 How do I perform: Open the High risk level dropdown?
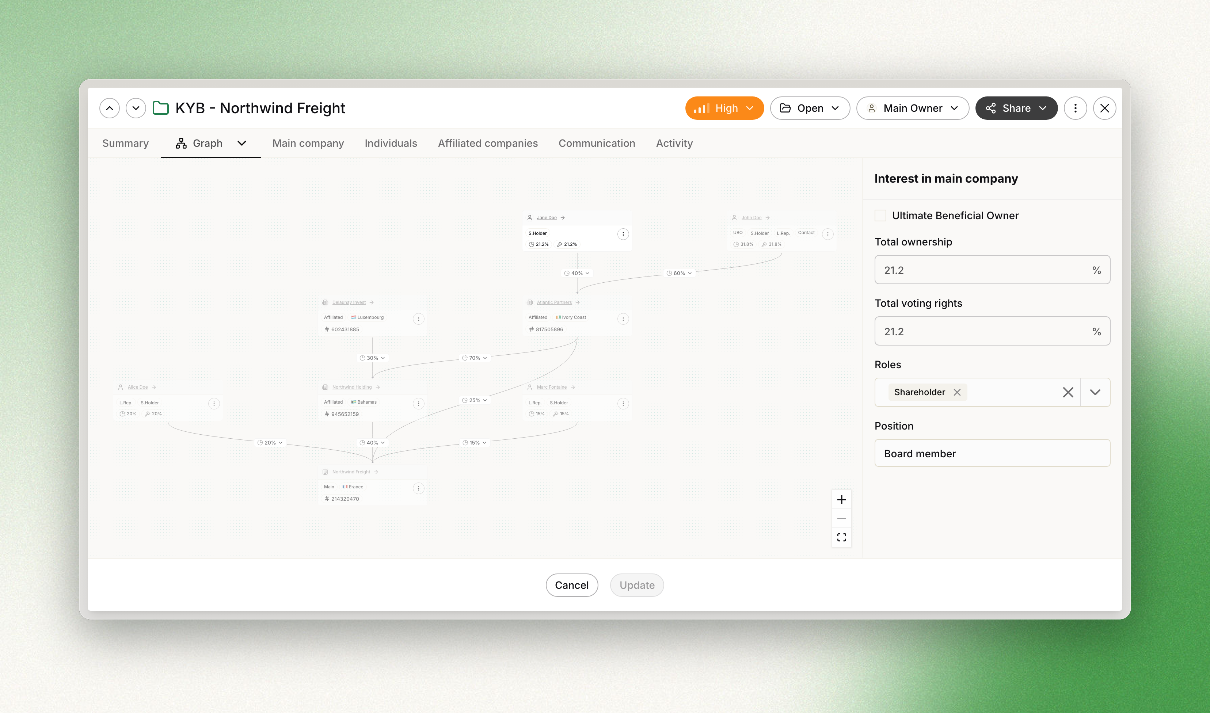[x=724, y=108]
